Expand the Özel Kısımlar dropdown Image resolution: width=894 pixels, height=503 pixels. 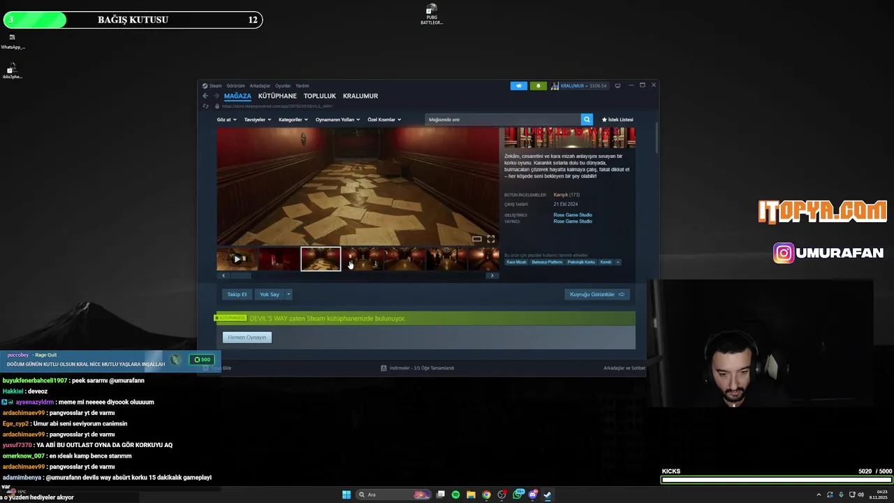(x=384, y=119)
